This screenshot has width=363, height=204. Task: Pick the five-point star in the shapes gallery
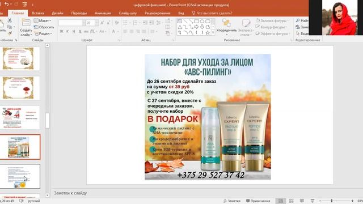(x=208, y=33)
